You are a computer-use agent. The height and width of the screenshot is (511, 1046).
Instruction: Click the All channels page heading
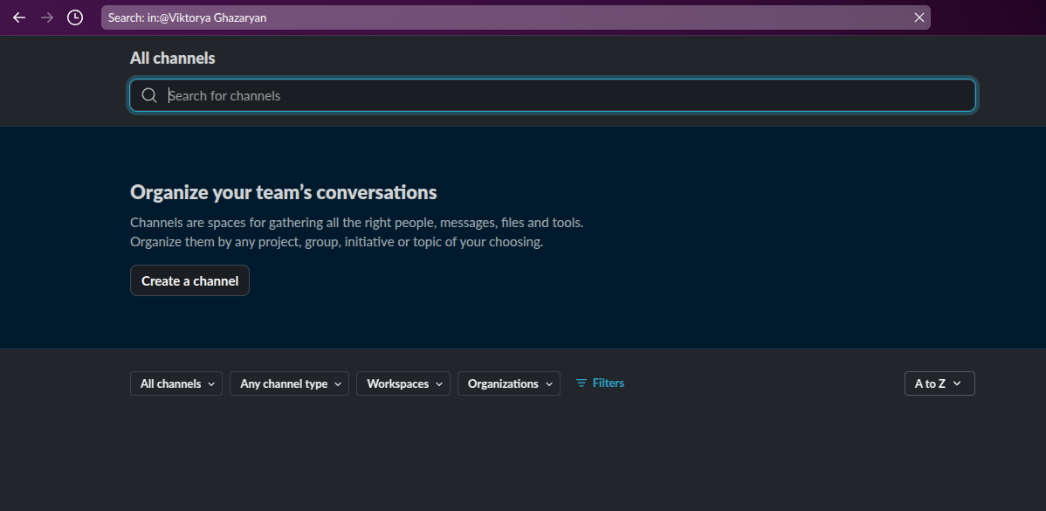pos(172,59)
